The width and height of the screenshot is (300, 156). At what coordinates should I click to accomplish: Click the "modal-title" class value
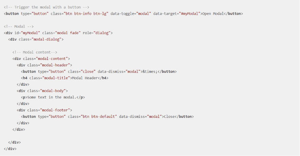[x=57, y=78]
